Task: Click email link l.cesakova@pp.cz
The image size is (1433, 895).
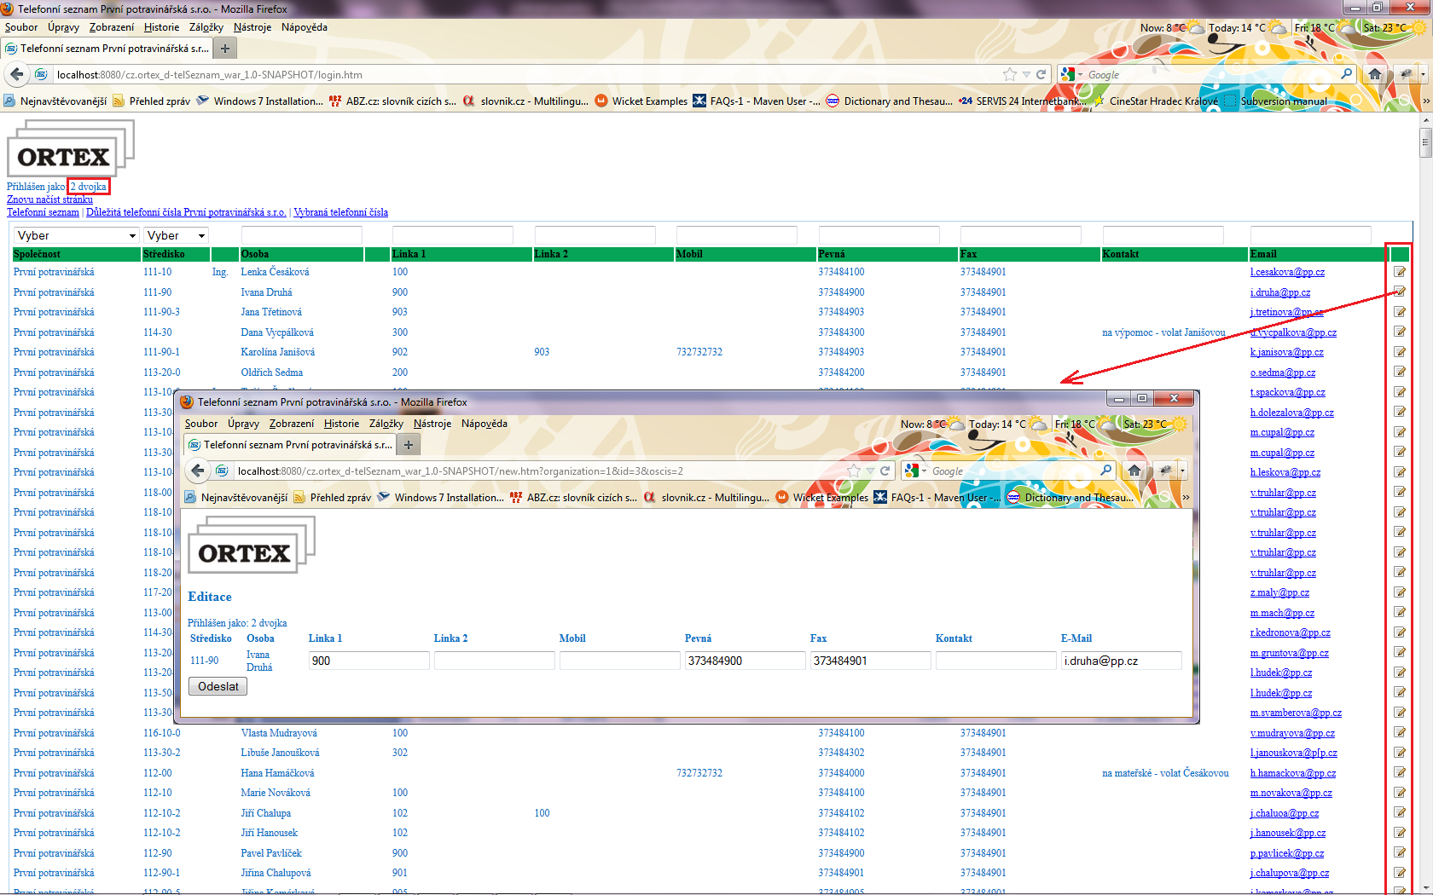Action: point(1287,272)
